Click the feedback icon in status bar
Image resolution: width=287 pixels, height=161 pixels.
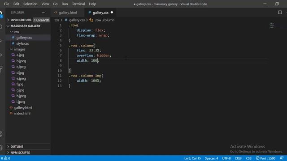point(282,158)
